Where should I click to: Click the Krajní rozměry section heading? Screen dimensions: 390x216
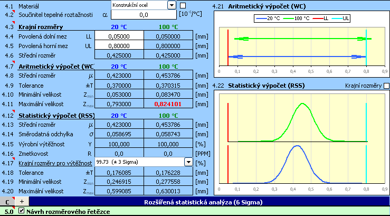(41, 27)
